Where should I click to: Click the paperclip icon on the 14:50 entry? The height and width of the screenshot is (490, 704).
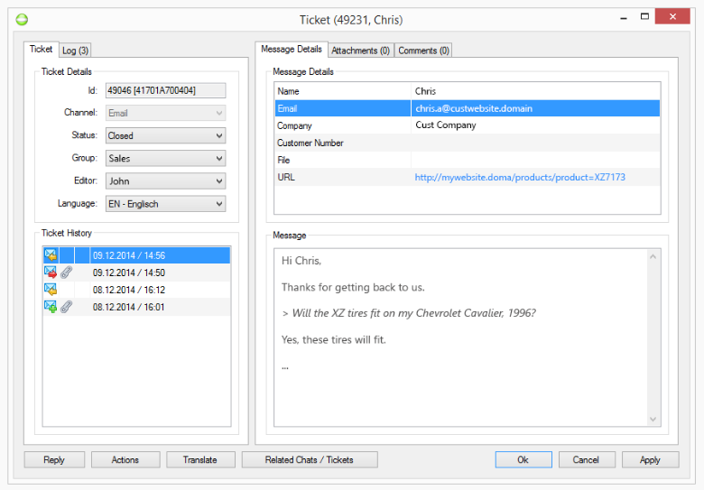click(x=67, y=273)
